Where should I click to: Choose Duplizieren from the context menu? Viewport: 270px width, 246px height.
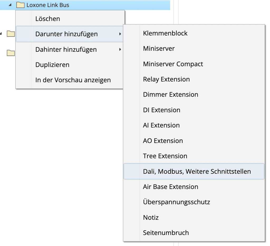point(70,65)
